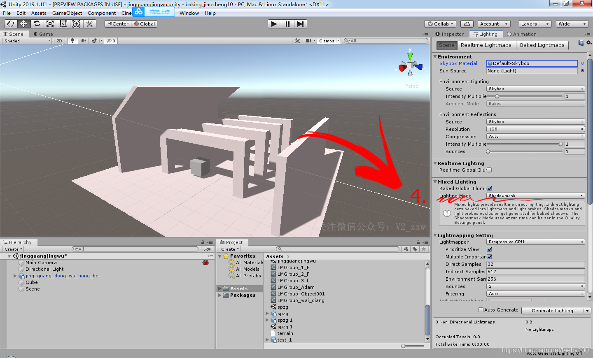Screen dimensions: 593x358
Task: Toggle 2D scene view mode
Action: coord(59,41)
